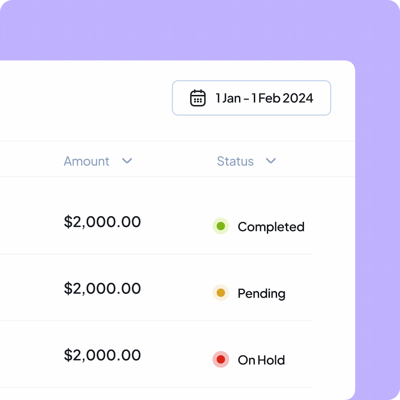Expand the Amount column sort chevron

tap(127, 161)
